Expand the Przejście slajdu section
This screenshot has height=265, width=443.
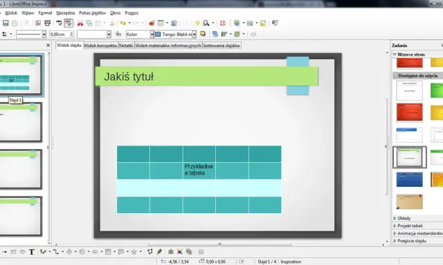coord(412,241)
